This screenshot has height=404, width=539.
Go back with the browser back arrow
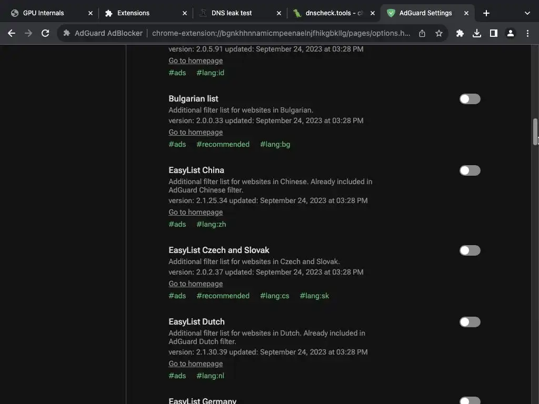click(x=12, y=33)
